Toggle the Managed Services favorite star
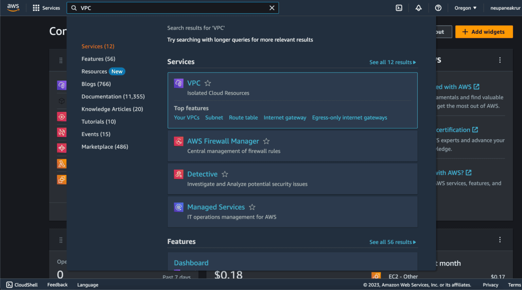522x290 pixels. click(252, 207)
